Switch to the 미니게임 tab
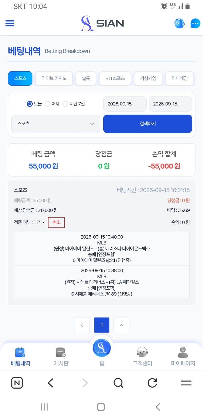 click(x=180, y=78)
